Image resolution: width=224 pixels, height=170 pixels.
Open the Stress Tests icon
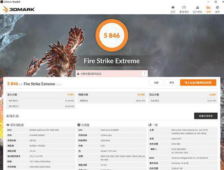click(x=198, y=8)
